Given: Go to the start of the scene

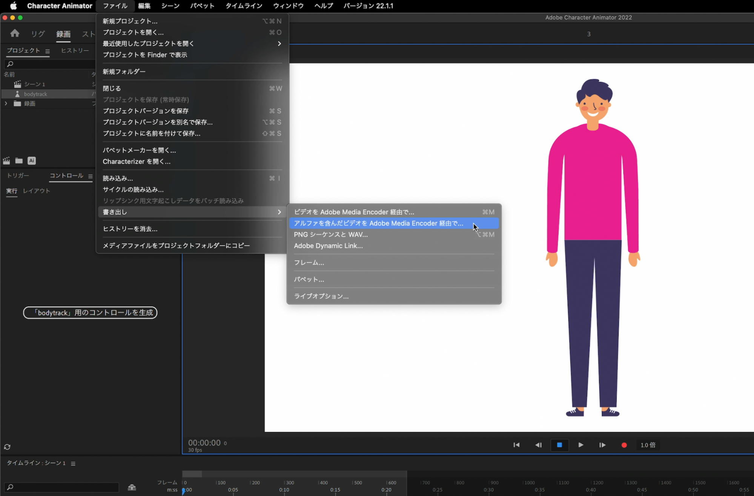Looking at the screenshot, I should [516, 445].
